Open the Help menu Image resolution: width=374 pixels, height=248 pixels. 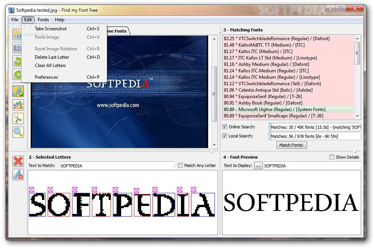pyautogui.click(x=59, y=20)
